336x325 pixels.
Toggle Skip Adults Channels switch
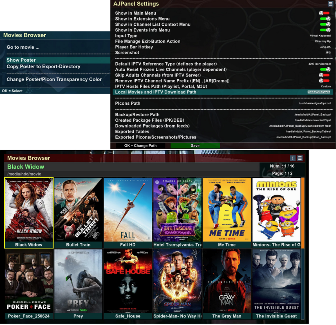click(324, 75)
